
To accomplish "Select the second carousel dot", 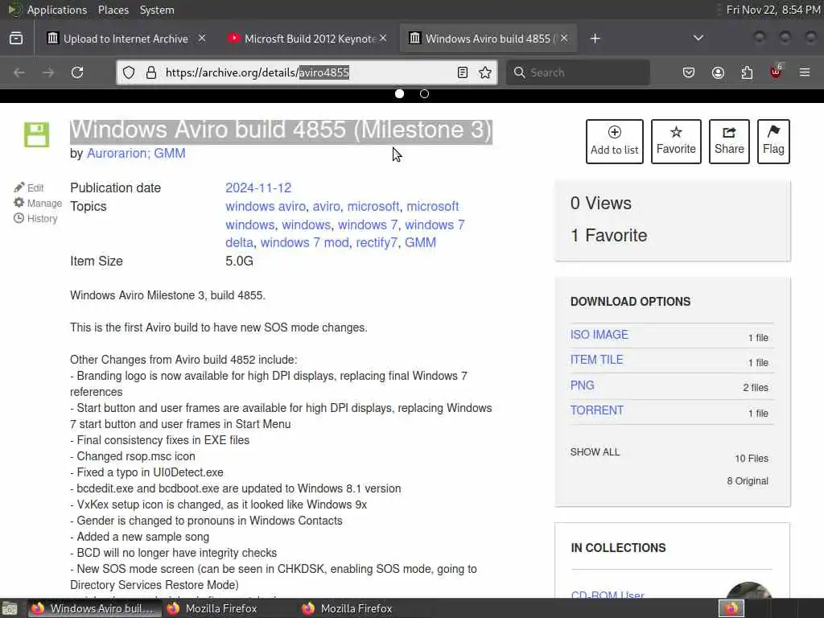I will point(425,93).
